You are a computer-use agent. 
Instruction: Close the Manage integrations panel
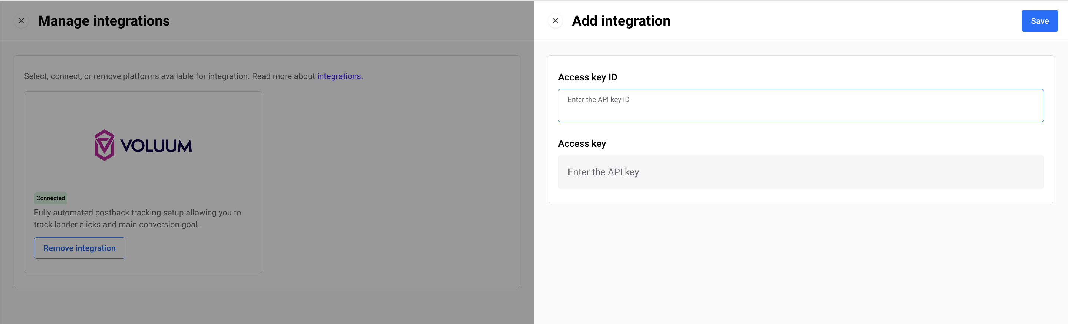[x=22, y=21]
